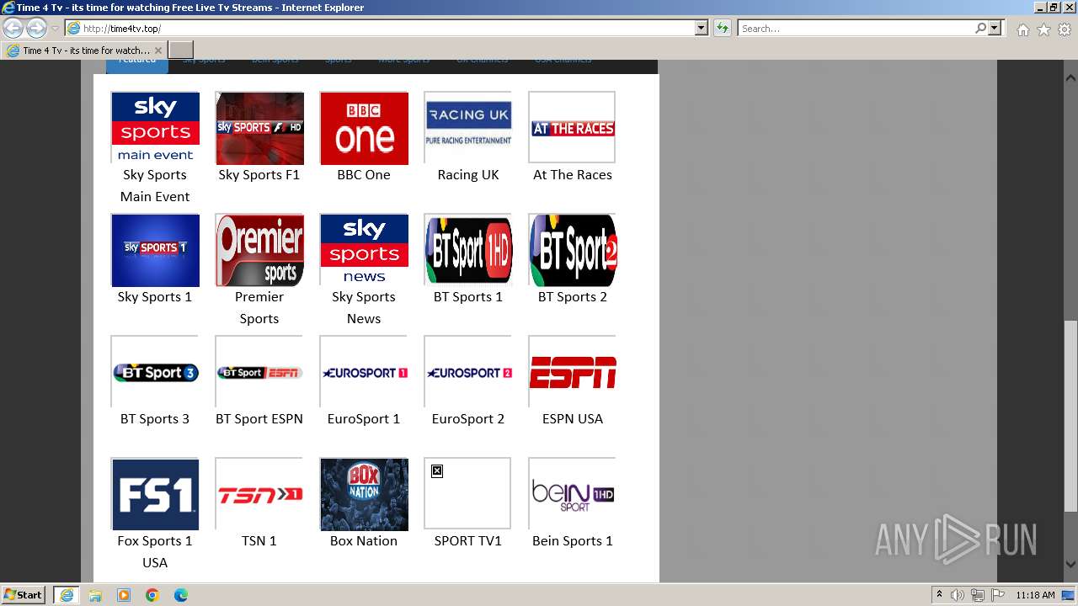Click the search magnifier icon
The image size is (1078, 606).
980,29
